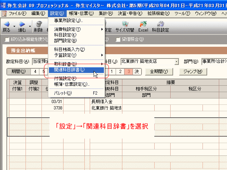Open dropdown arrow next to 戻る
Screen dimensions: 227x170
click(14, 26)
